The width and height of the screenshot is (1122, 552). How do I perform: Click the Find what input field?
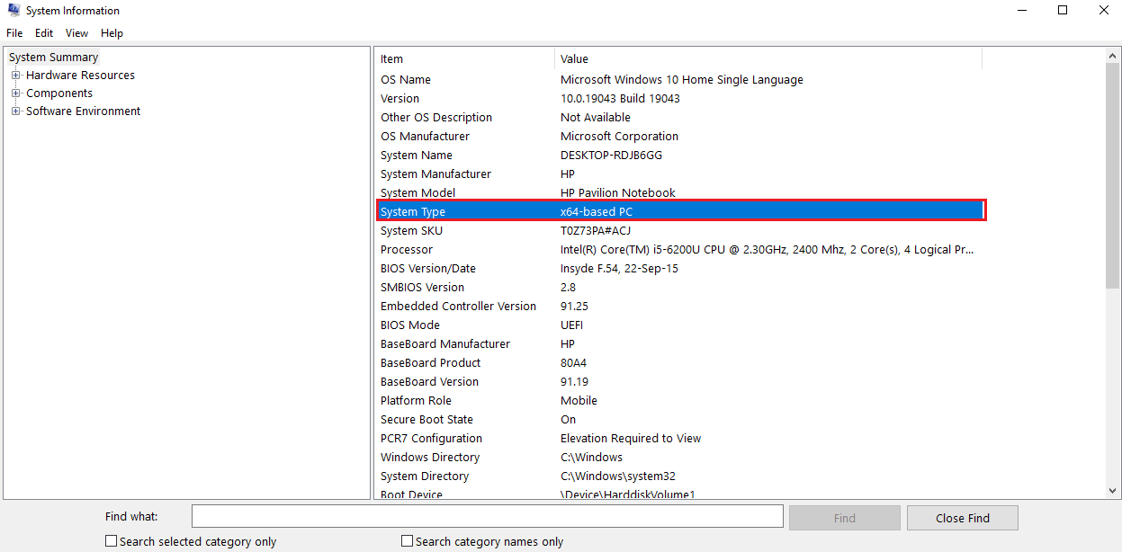tap(487, 516)
